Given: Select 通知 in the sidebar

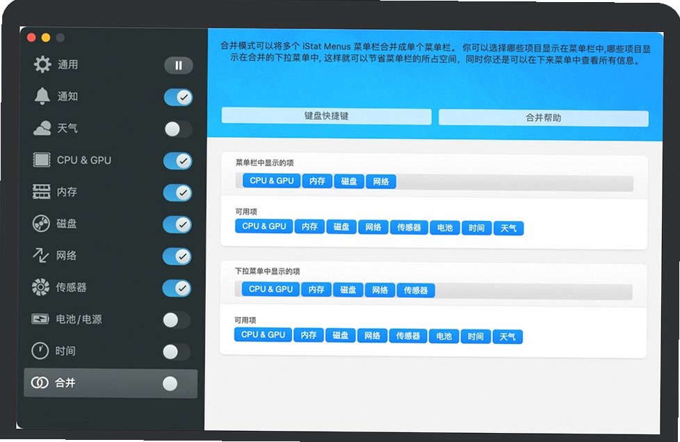Looking at the screenshot, I should coord(67,96).
